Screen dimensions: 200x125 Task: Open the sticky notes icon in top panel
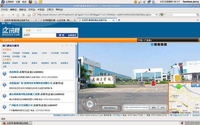41,2
